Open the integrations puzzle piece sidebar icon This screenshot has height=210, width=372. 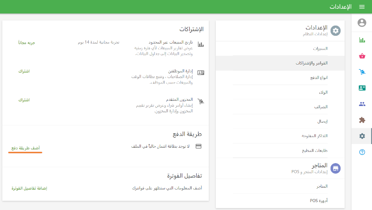[362, 120]
